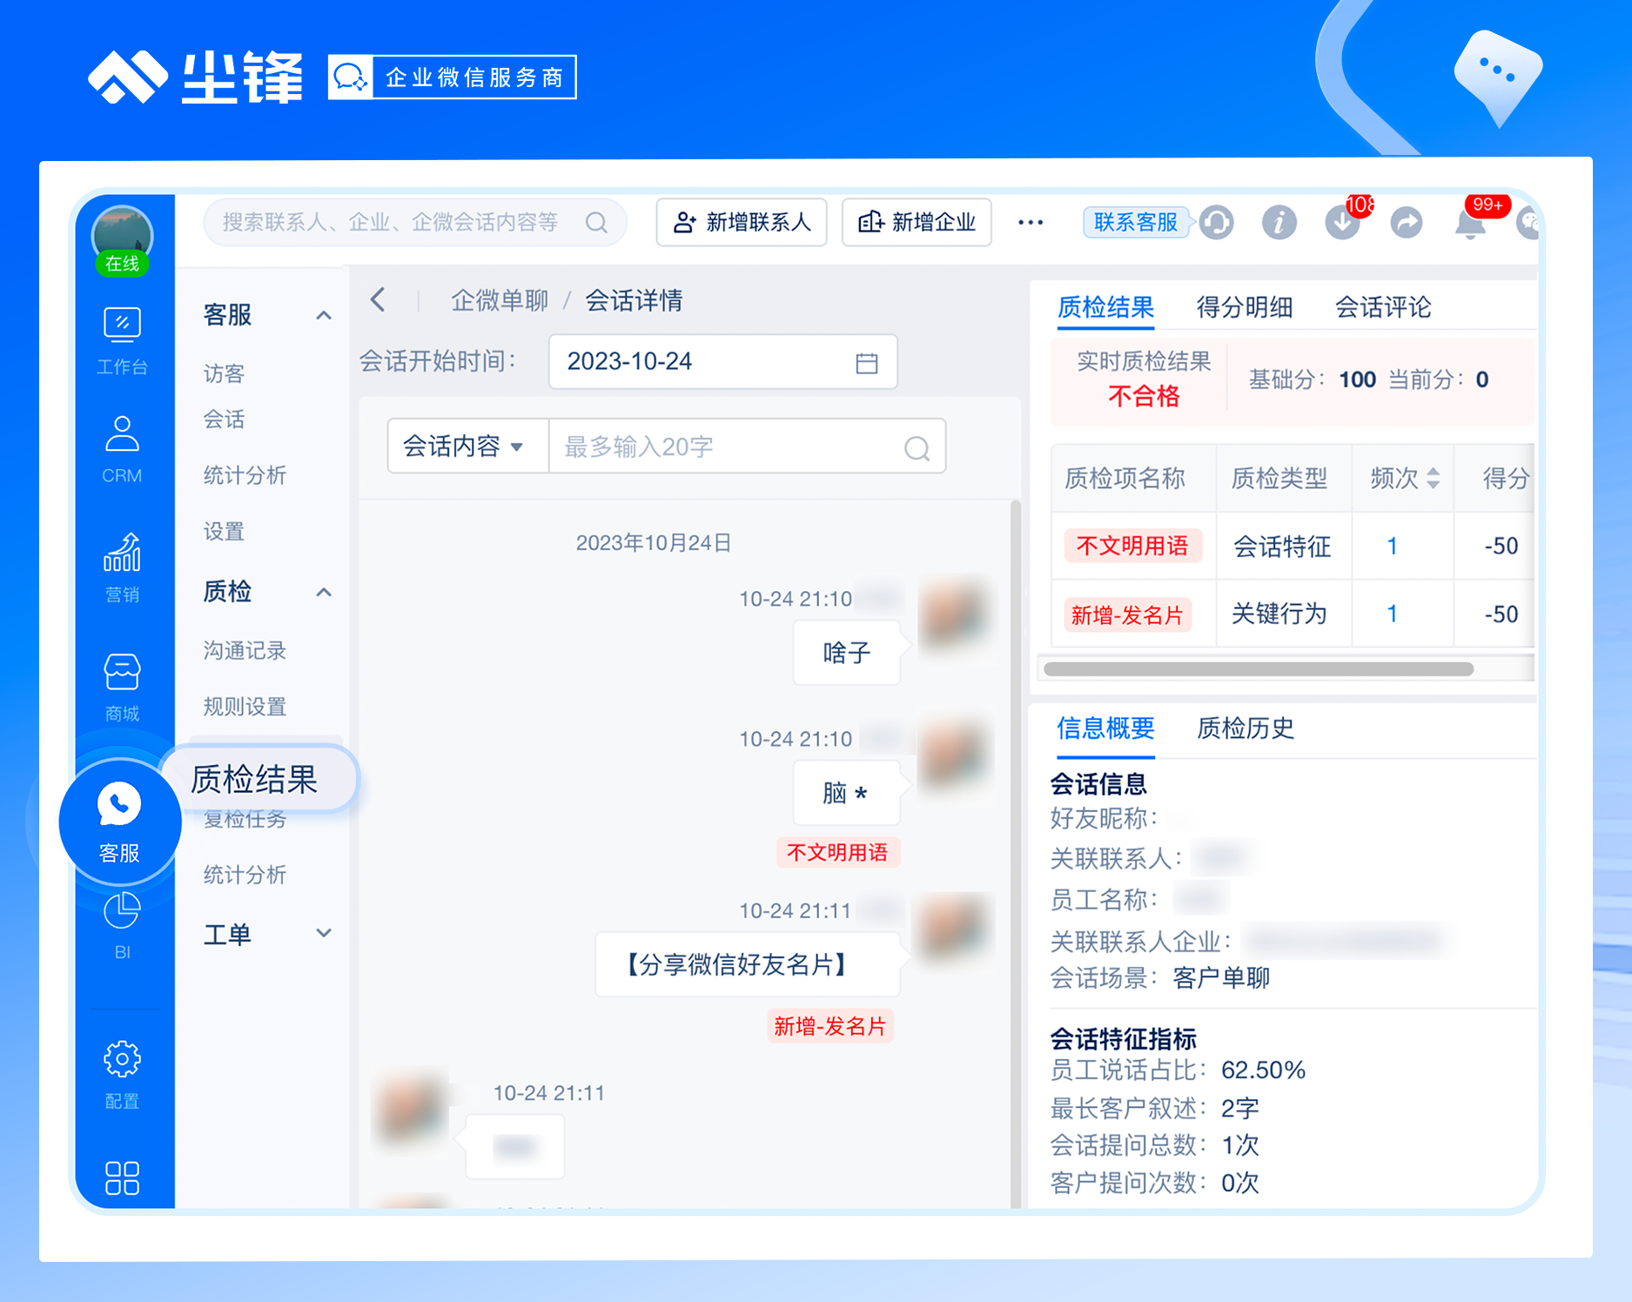Image resolution: width=1632 pixels, height=1302 pixels.
Task: Open the BI analytics module
Action: (122, 918)
